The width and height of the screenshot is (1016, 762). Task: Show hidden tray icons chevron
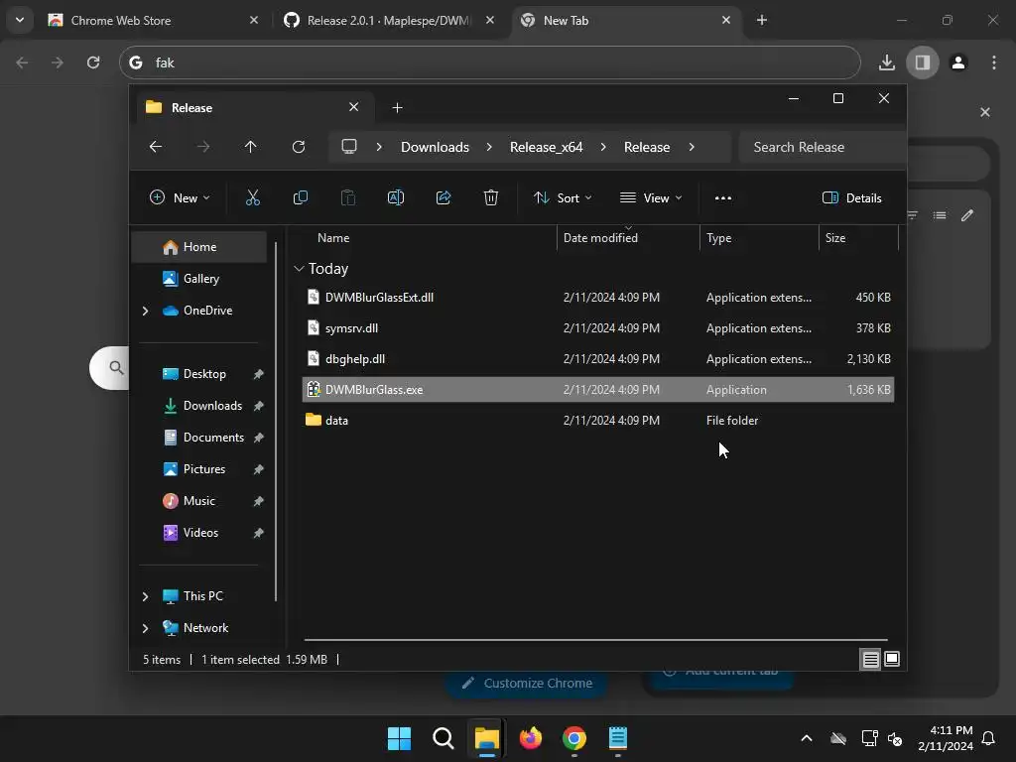tap(807, 738)
